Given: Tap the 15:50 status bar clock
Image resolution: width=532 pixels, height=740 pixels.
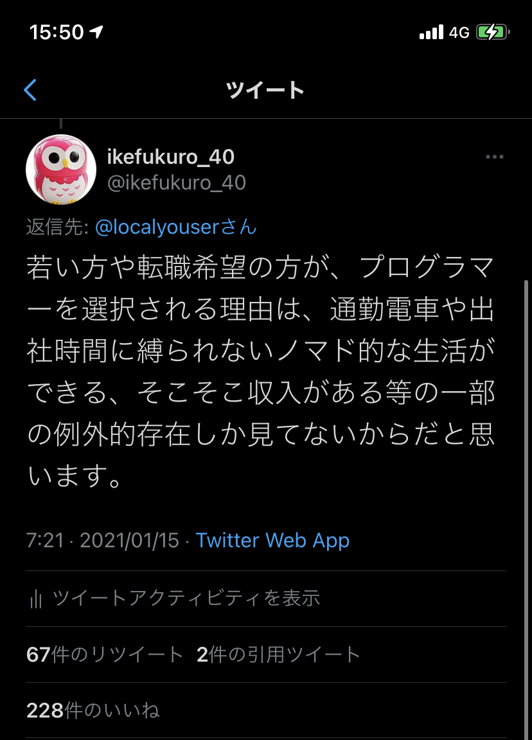Looking at the screenshot, I should tap(57, 32).
